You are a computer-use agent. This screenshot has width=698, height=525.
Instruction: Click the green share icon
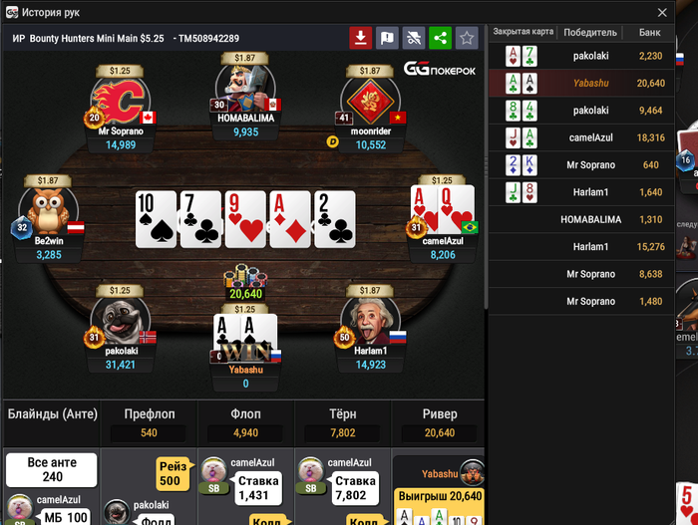[440, 38]
